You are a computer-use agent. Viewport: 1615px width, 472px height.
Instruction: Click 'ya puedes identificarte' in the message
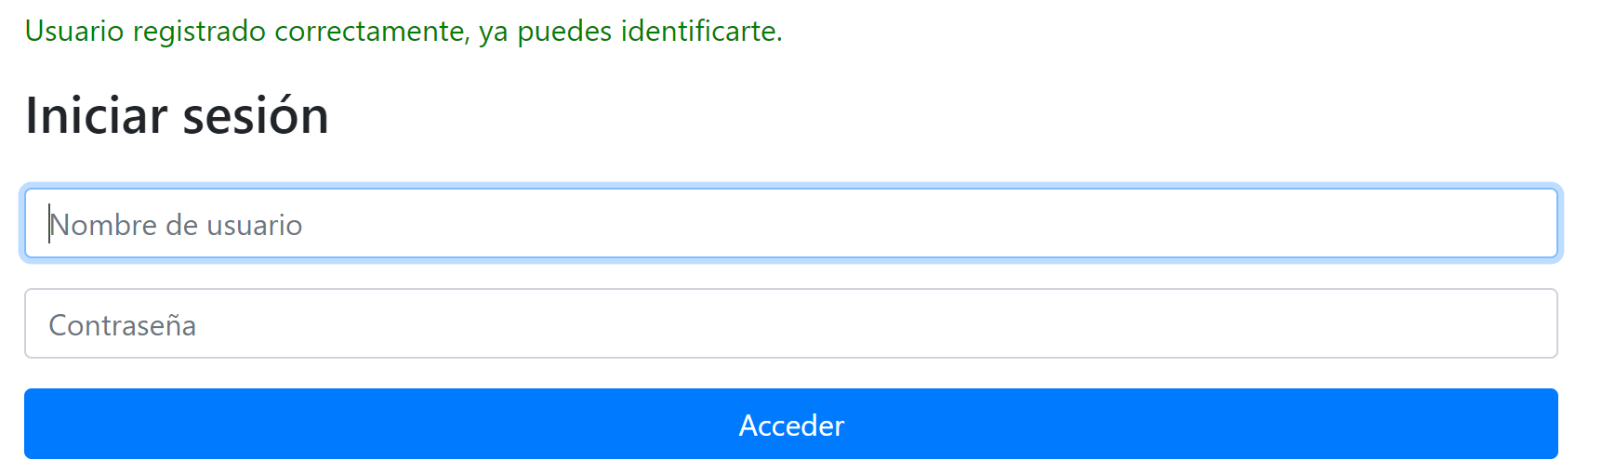[629, 32]
